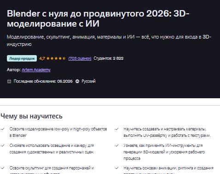
Task: Click checkmark next to Сможете использовать освещение
Action: [x=3, y=146]
